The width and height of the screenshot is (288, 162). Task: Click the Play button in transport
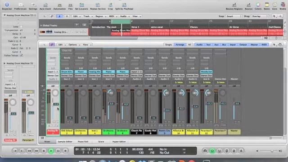[x=51, y=151]
